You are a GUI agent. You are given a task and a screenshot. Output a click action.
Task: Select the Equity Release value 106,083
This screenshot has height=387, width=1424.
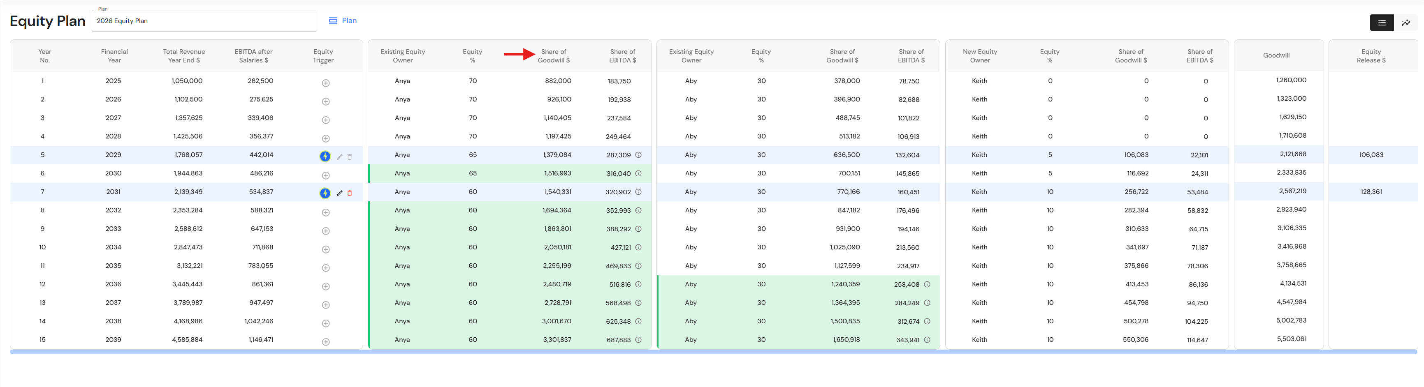click(1371, 155)
